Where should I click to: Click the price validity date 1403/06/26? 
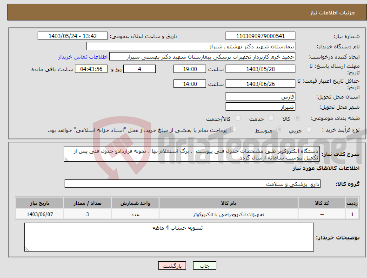260,84
